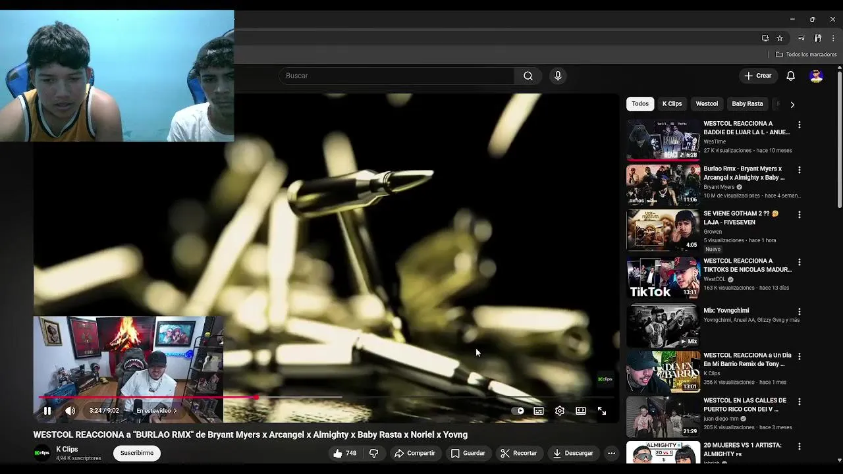The height and width of the screenshot is (474, 843).
Task: Open Bryant Myers channel name text
Action: click(719, 187)
